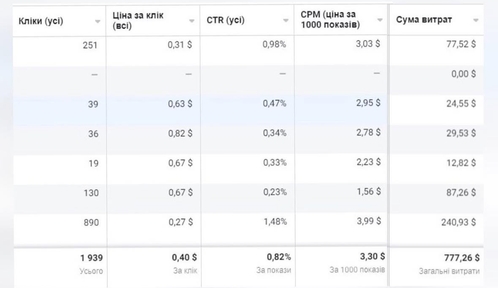Sort by CTR (усі) column header
Viewport: 498px width, 288px height.
[226, 20]
